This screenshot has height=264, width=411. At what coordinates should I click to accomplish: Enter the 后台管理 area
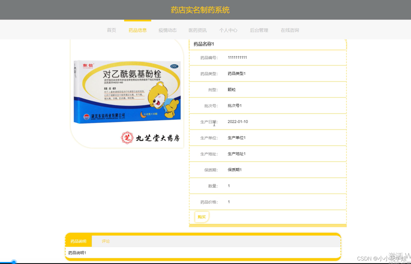259,30
